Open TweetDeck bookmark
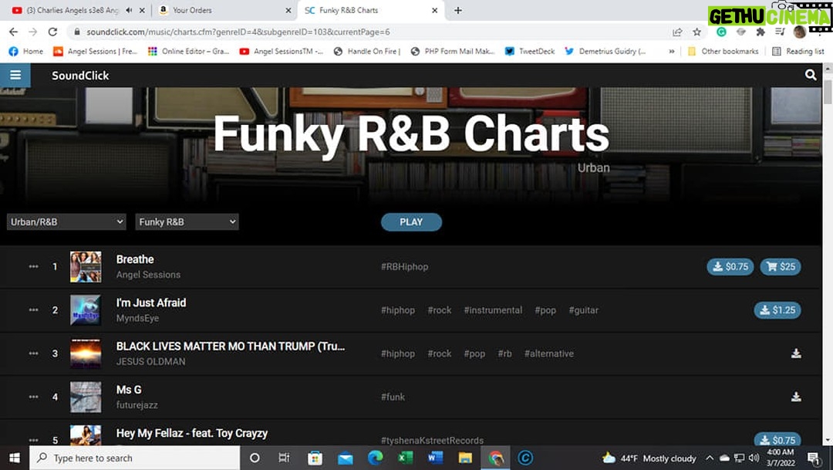Image resolution: width=833 pixels, height=470 pixels. (529, 51)
